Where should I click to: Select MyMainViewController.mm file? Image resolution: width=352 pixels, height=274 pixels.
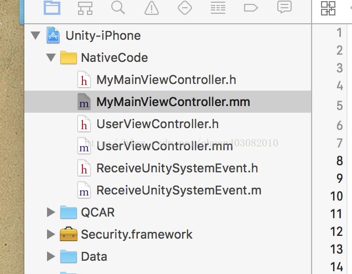pos(168,102)
